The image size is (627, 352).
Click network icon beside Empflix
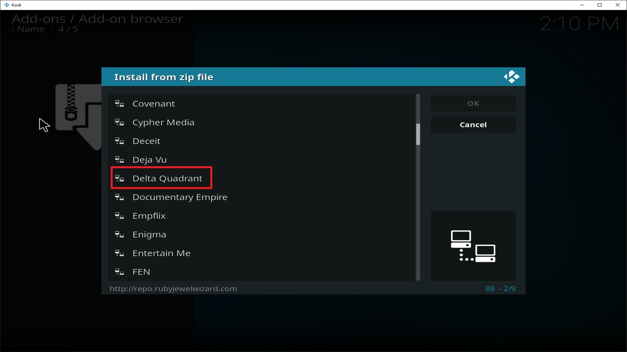point(120,216)
